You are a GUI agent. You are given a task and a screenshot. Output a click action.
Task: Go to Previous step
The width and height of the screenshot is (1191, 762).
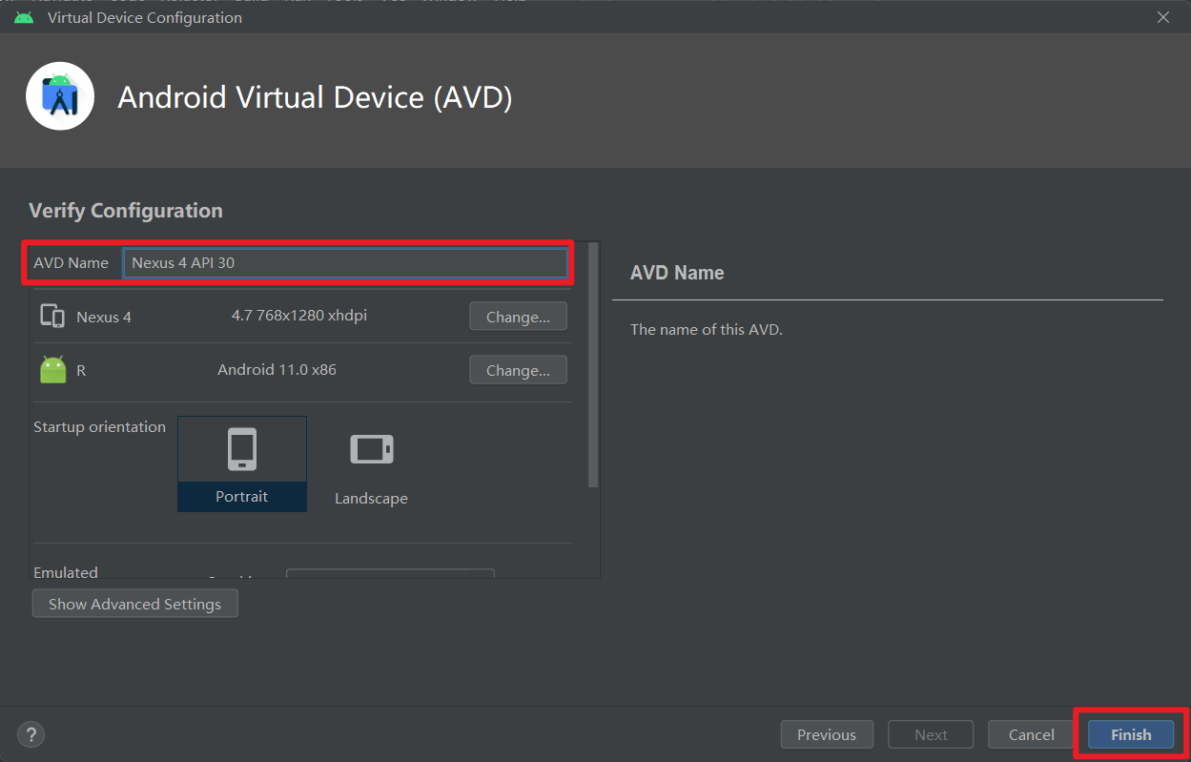(x=827, y=734)
